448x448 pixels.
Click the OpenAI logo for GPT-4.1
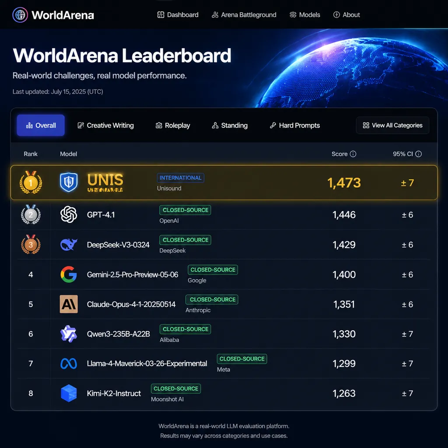(69, 214)
